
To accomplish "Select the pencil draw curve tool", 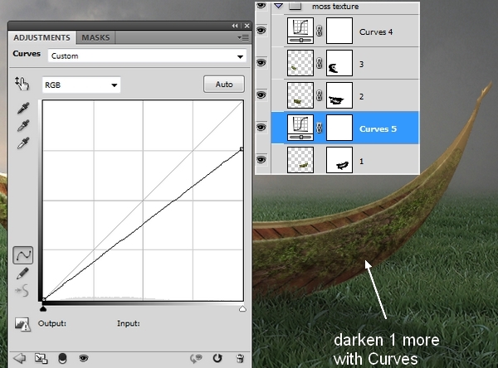I will coord(23,273).
